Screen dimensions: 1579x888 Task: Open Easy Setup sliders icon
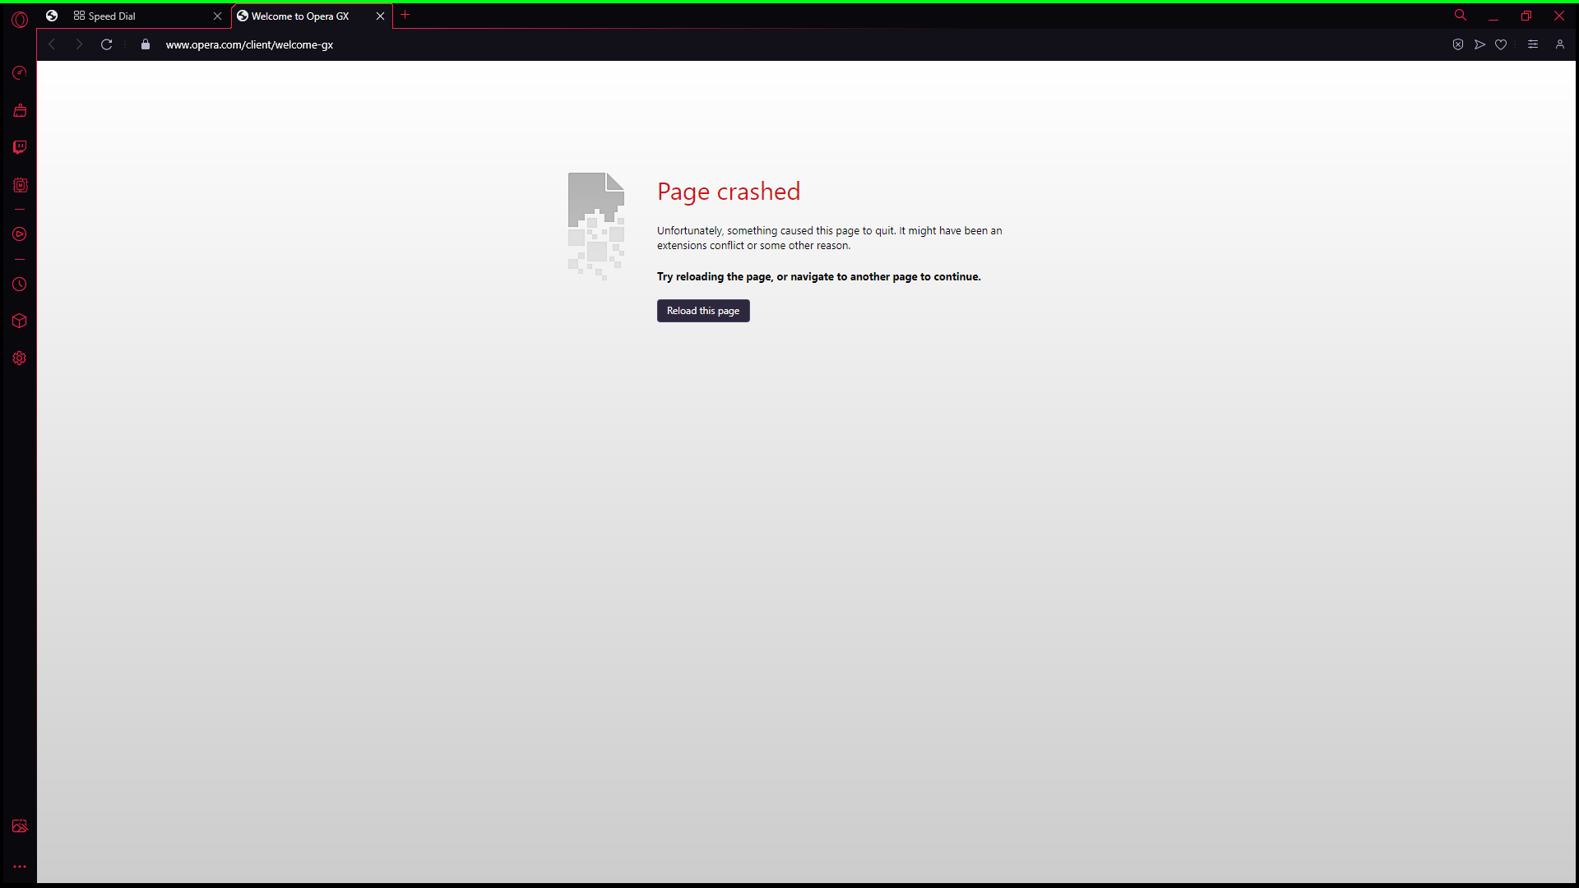click(x=1533, y=44)
